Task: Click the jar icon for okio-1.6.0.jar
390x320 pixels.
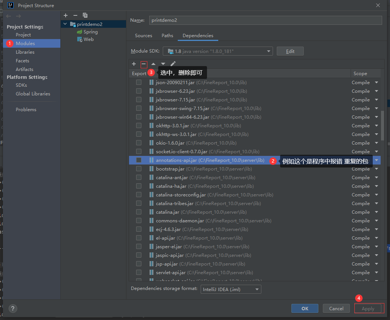Action: [151, 143]
